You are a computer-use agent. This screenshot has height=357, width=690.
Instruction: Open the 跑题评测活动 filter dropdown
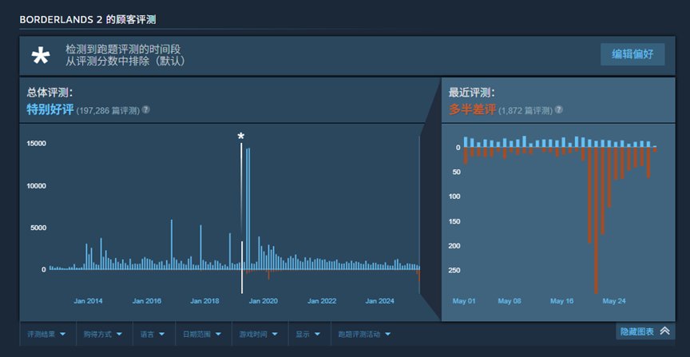364,334
